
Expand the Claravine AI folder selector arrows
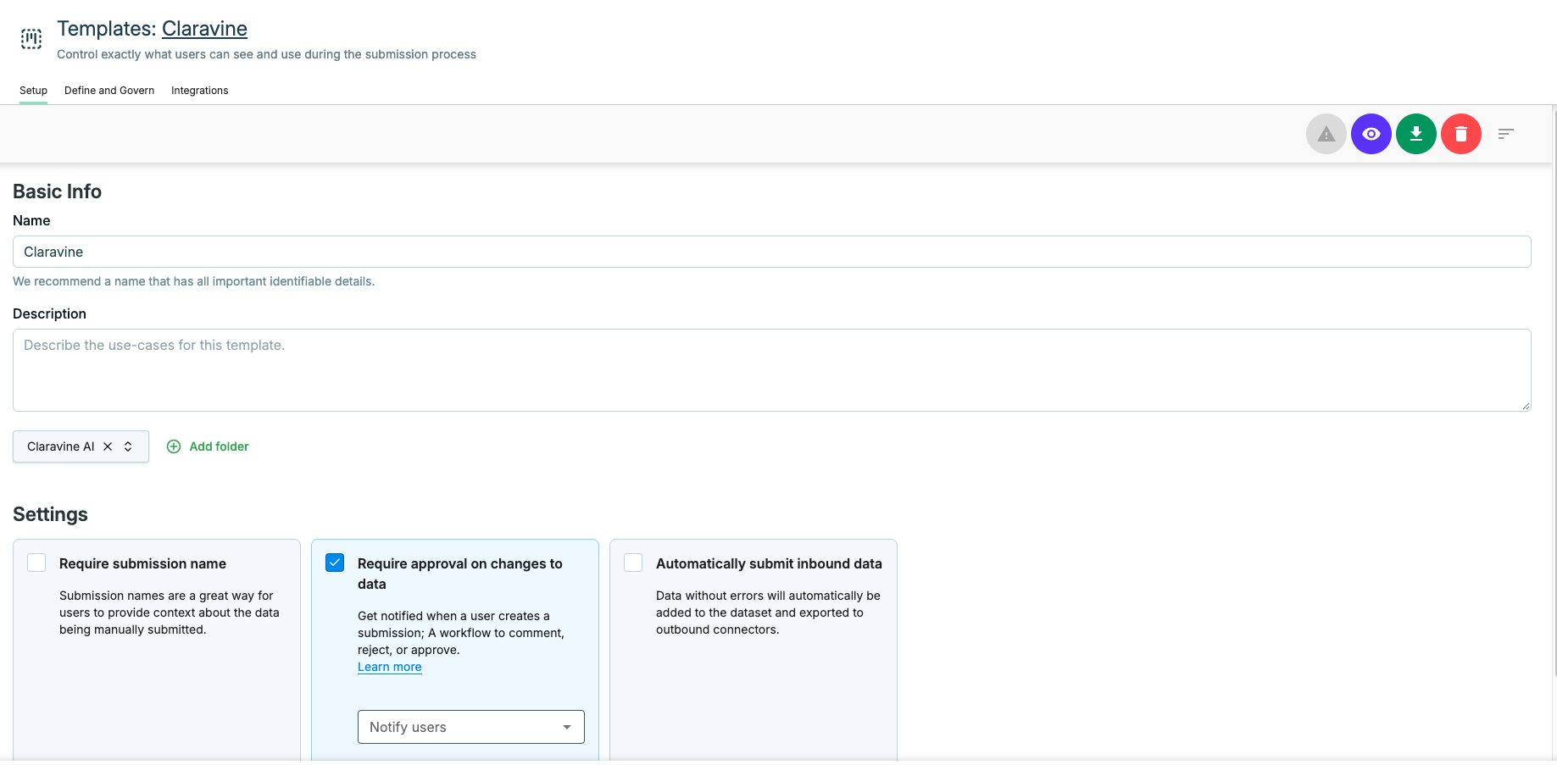click(128, 446)
